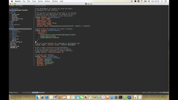The image size is (178, 100).
Task: Open Photos from the dock
Action: [86, 97]
